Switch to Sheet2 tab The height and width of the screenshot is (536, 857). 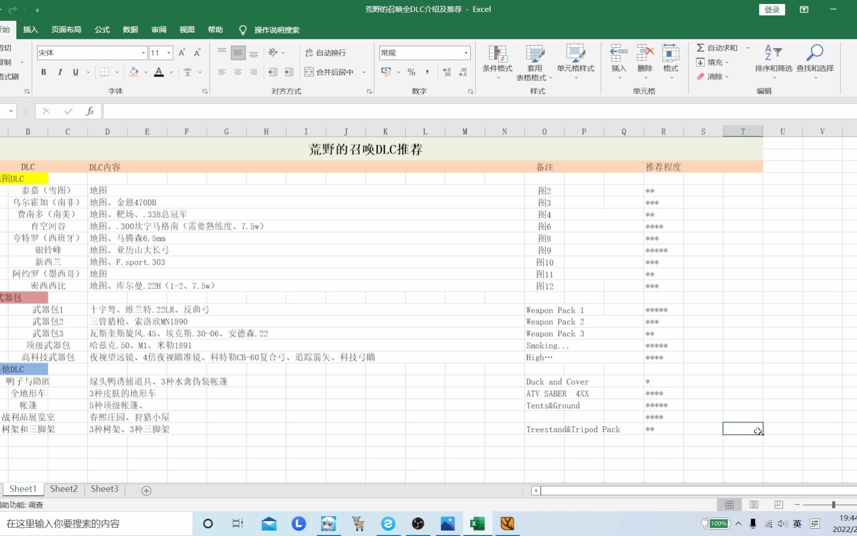pyautogui.click(x=64, y=489)
